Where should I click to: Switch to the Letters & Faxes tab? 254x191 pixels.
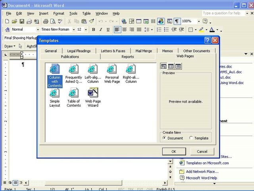[x=113, y=51]
